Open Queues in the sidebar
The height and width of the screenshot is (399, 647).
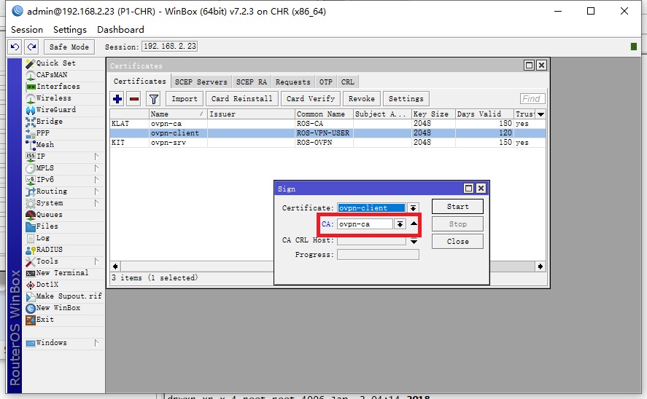49,215
